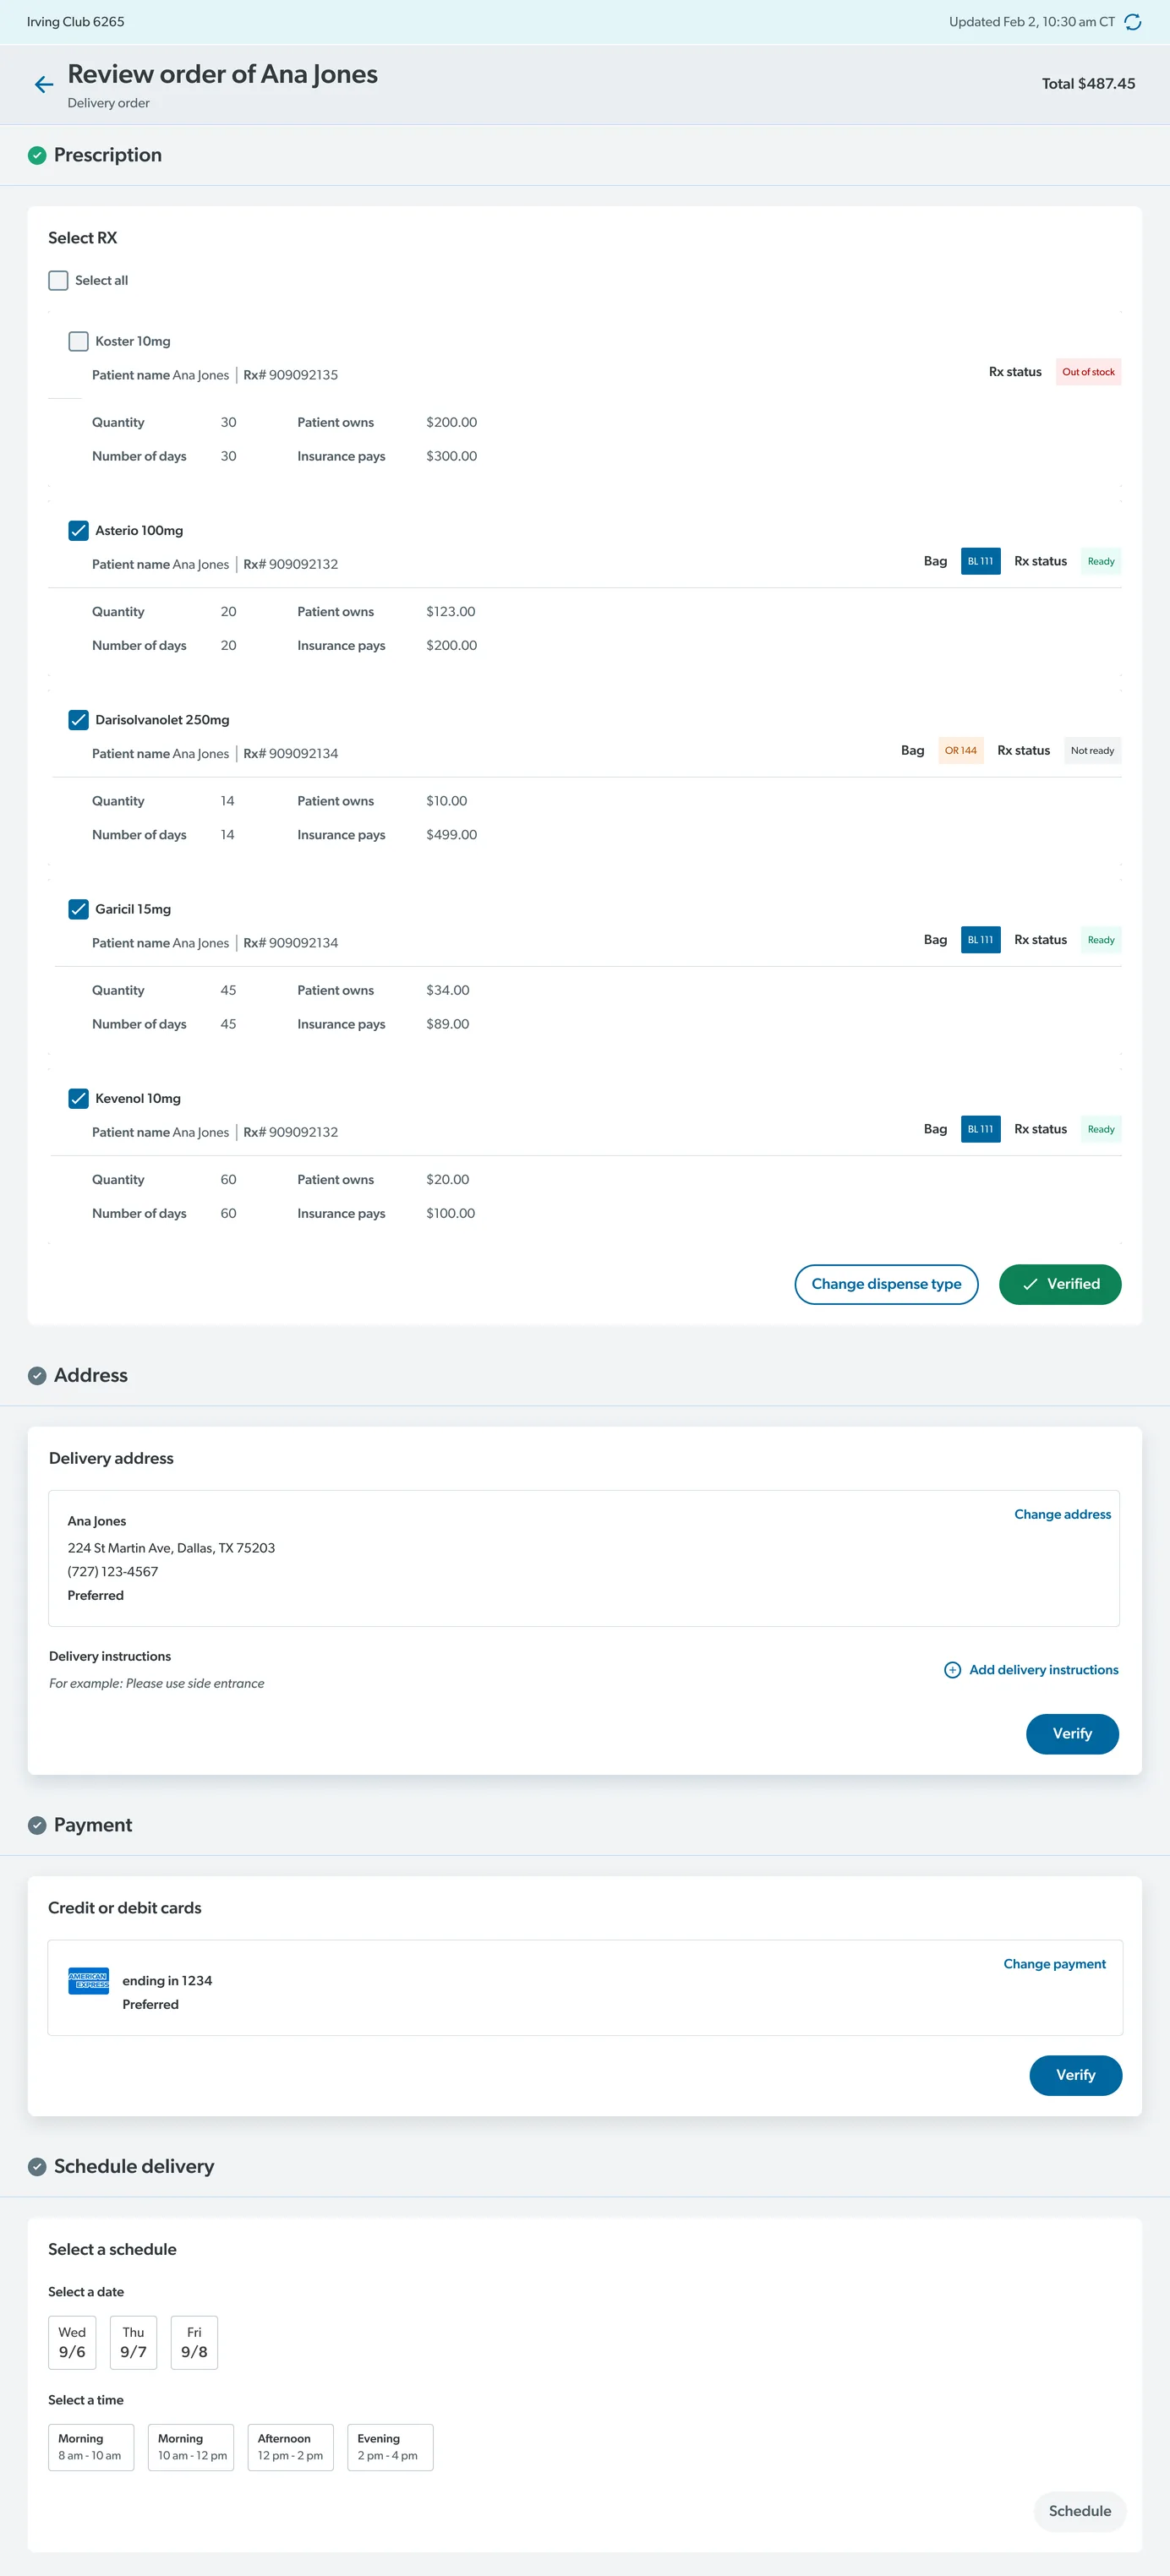Click the BL 111 bag badge for Asterio
Screen dimensions: 1170x2576
(981, 561)
